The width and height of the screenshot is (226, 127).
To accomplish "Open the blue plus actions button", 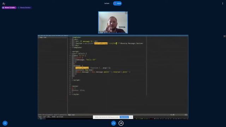I will pos(5,123).
